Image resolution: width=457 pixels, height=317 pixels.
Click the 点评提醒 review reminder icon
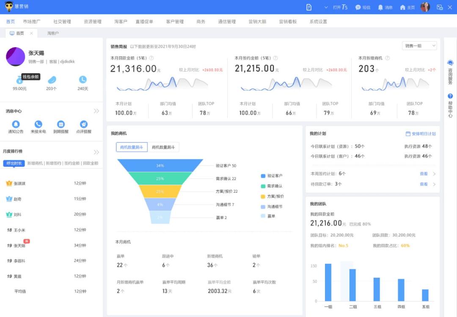click(84, 124)
